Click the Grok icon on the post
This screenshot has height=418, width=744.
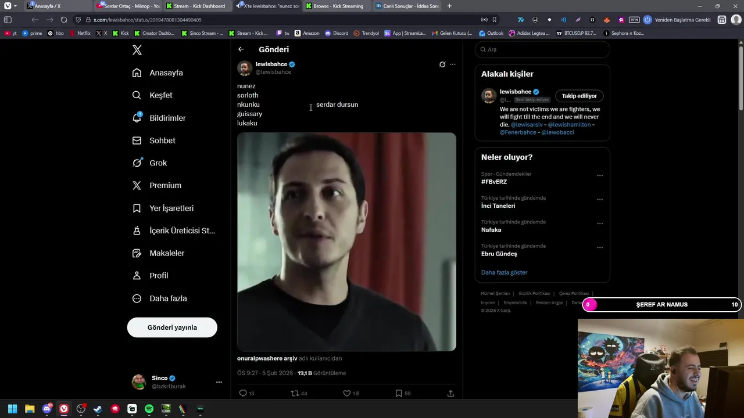(x=442, y=64)
